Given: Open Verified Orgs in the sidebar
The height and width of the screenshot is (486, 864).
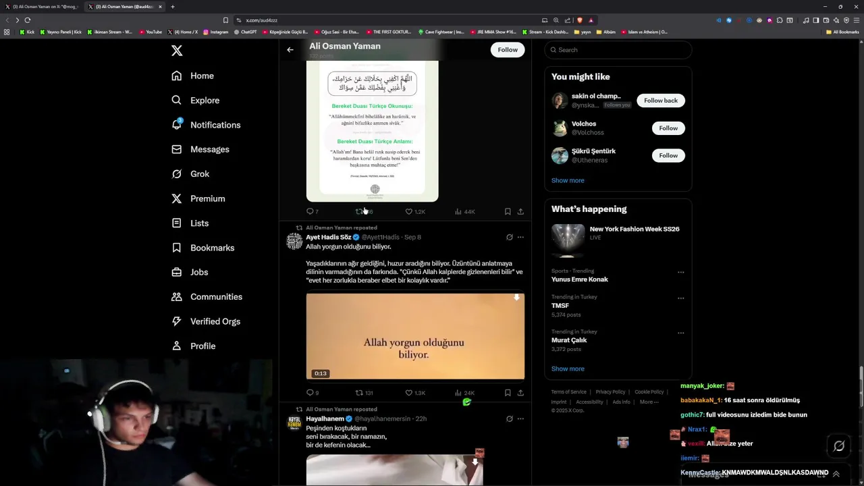Looking at the screenshot, I should click(206, 321).
